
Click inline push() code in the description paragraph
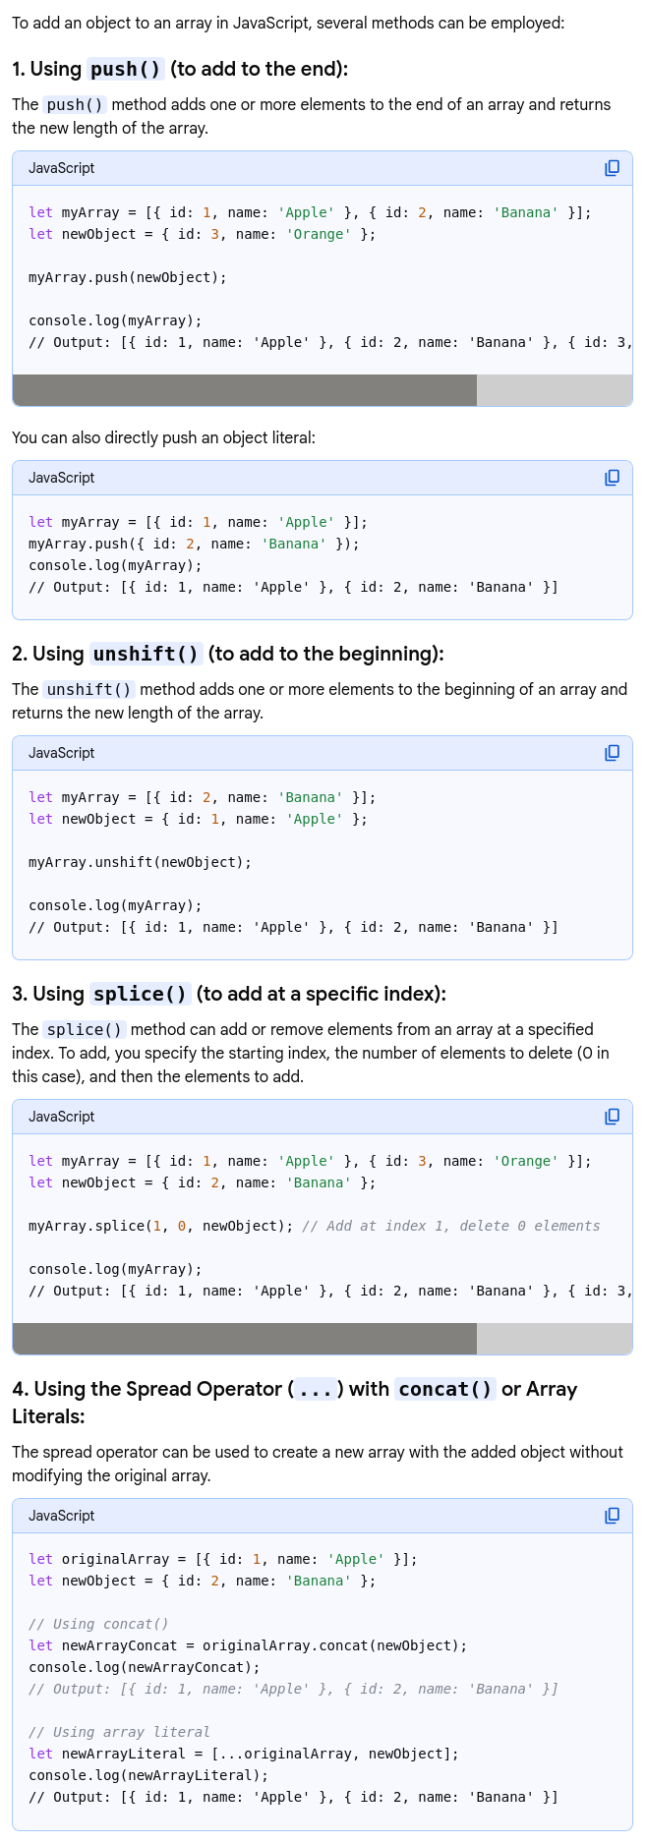click(x=75, y=105)
